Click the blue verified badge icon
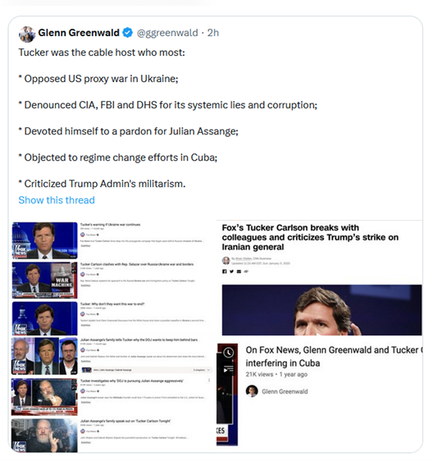This screenshot has height=461, width=433. tap(127, 33)
